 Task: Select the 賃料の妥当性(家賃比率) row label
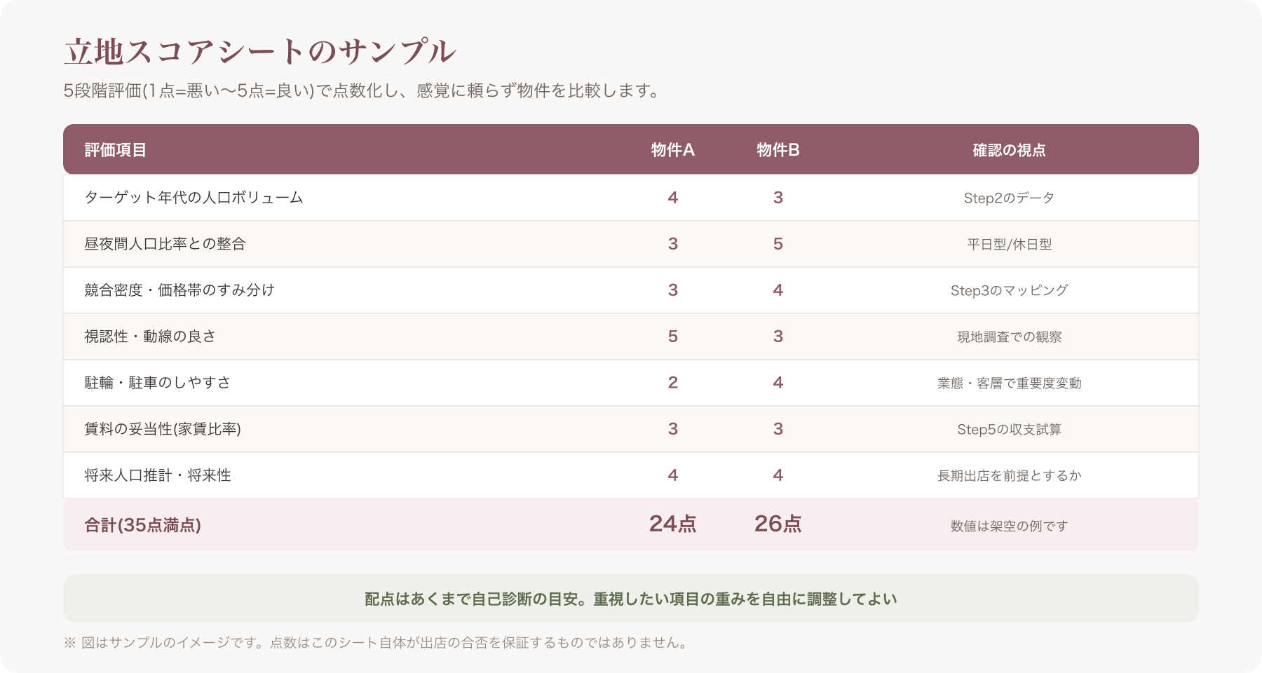point(163,429)
